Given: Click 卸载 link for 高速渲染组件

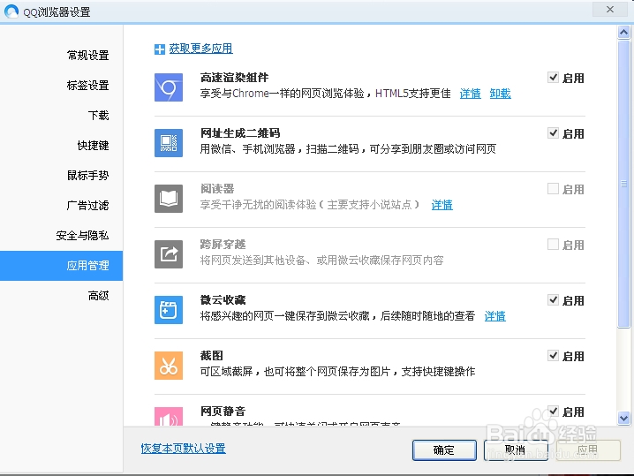Looking at the screenshot, I should [x=500, y=94].
